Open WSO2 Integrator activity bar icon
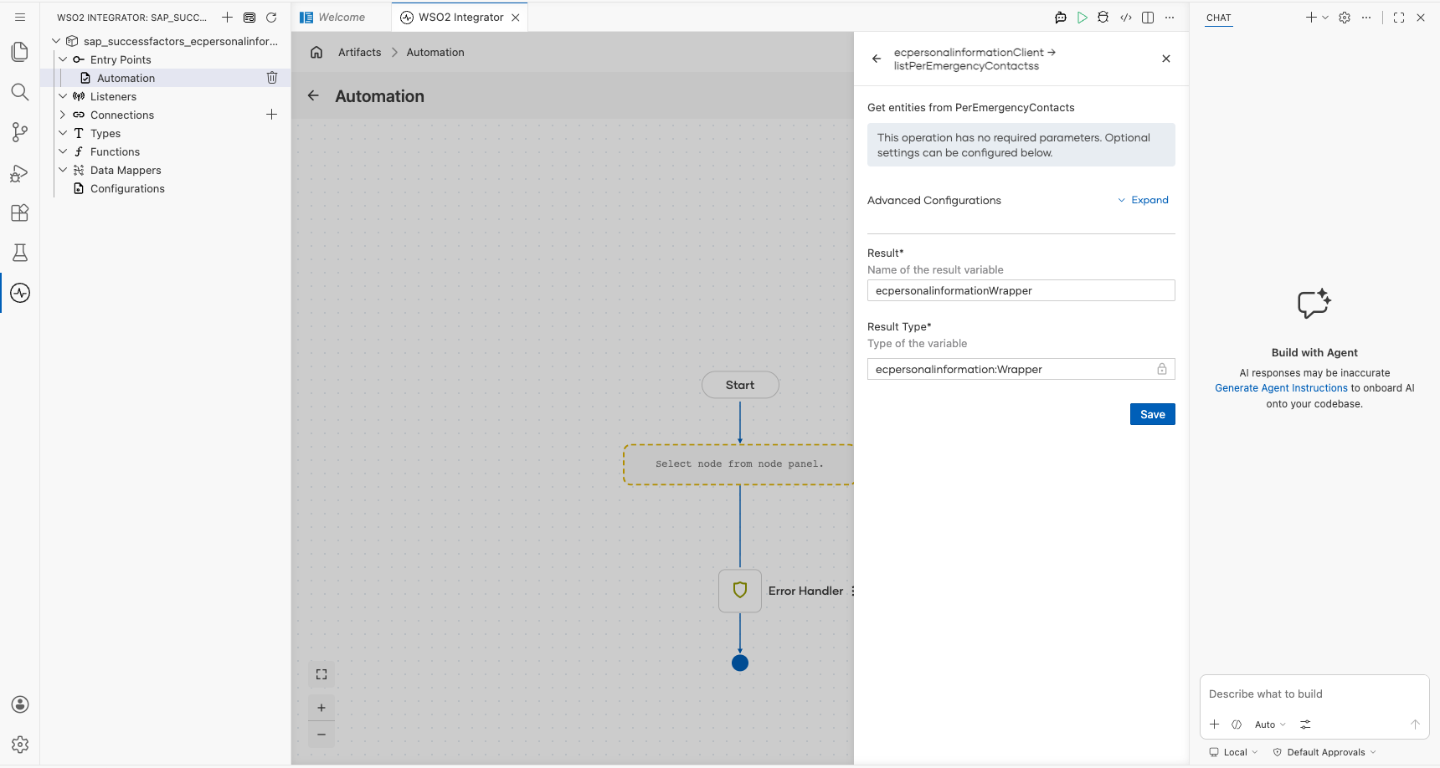1440x768 pixels. click(x=20, y=293)
